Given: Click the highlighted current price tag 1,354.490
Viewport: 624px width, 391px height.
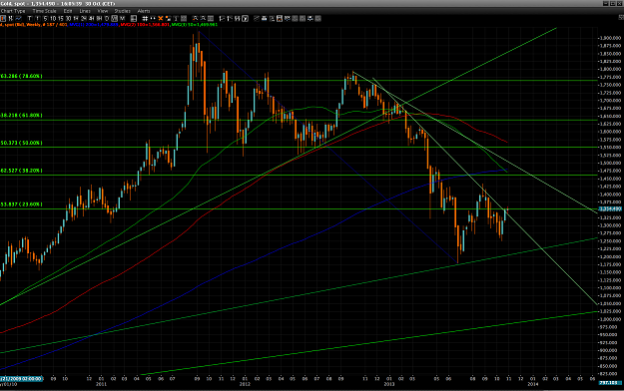Looking at the screenshot, I should 610,208.
